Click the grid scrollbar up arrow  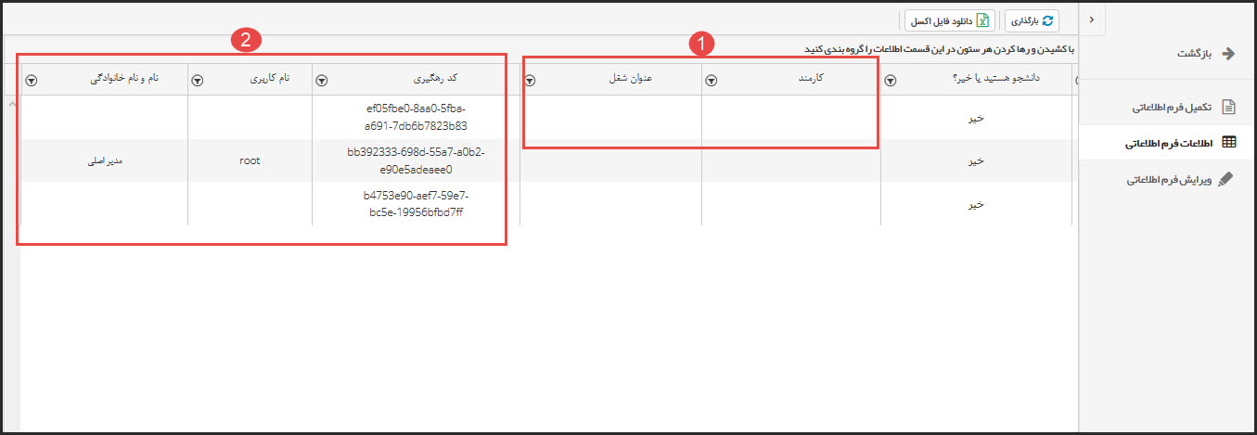(x=12, y=103)
